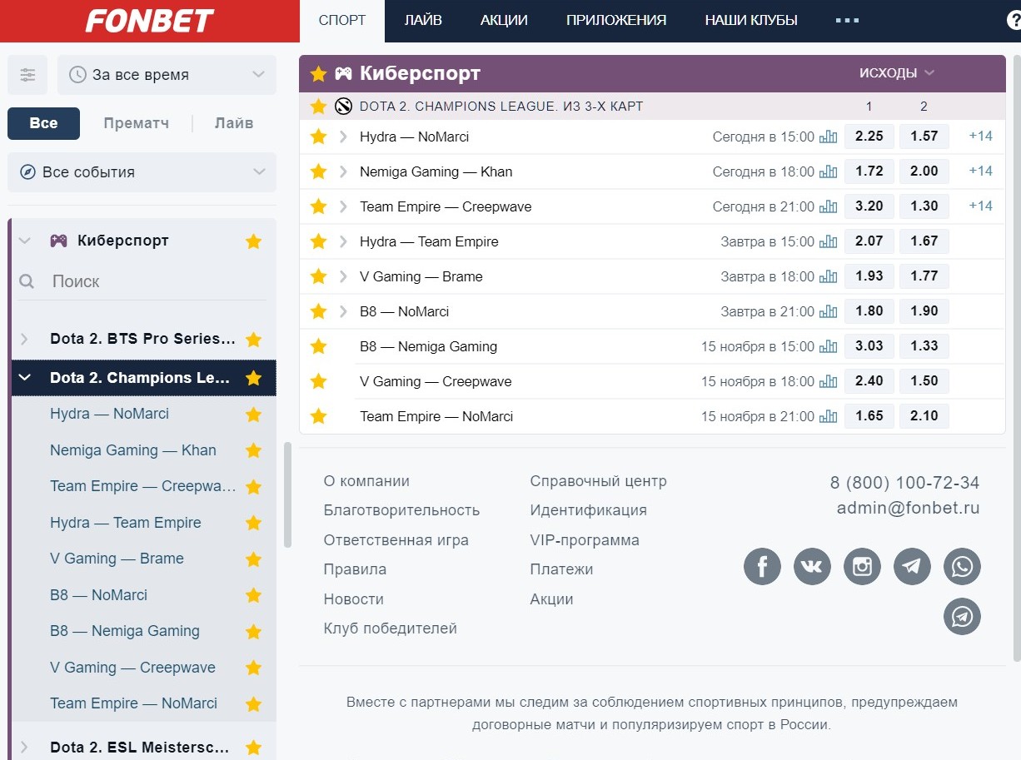This screenshot has height=760, width=1021.
Task: Open statistics chart icon for Hydra — Team Empire
Action: click(x=828, y=241)
